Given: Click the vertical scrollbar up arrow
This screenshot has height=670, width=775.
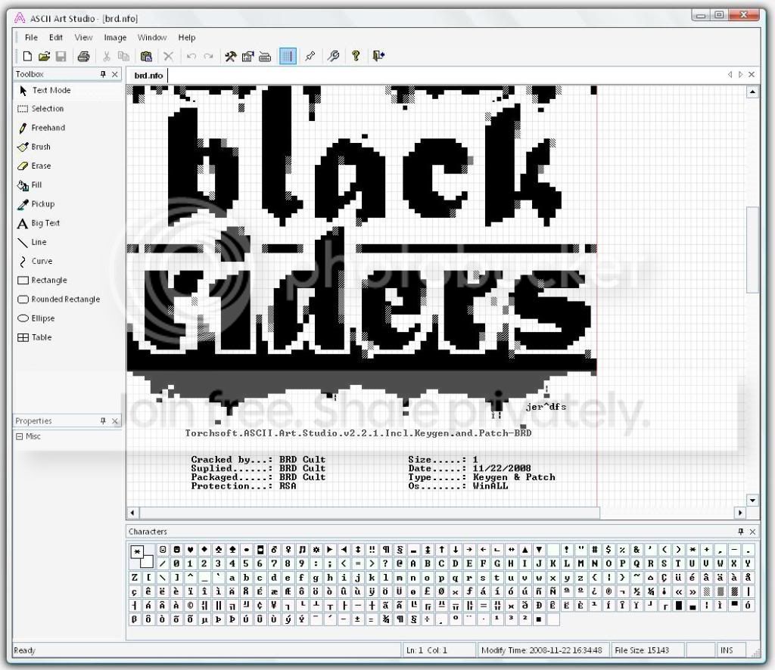Looking at the screenshot, I should tap(752, 92).
